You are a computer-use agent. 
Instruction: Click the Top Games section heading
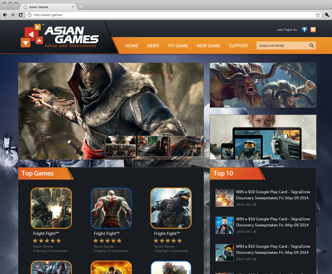point(38,174)
